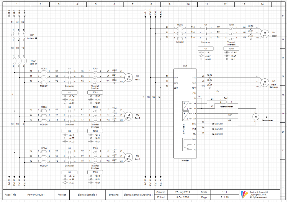The height and width of the screenshot is (202, 287).
Task: Click the X2-13 terminal label
Action: tap(210, 75)
